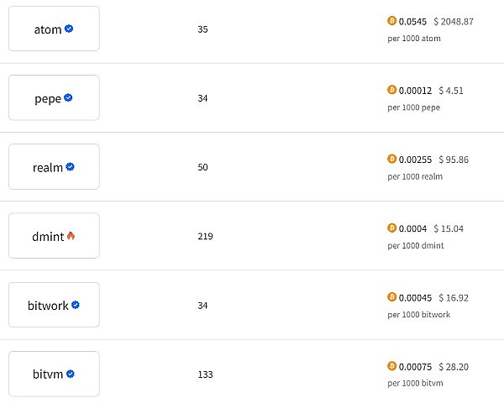Screen dimensions: 504x403
Task: Select the dmint token button
Action: click(x=54, y=236)
